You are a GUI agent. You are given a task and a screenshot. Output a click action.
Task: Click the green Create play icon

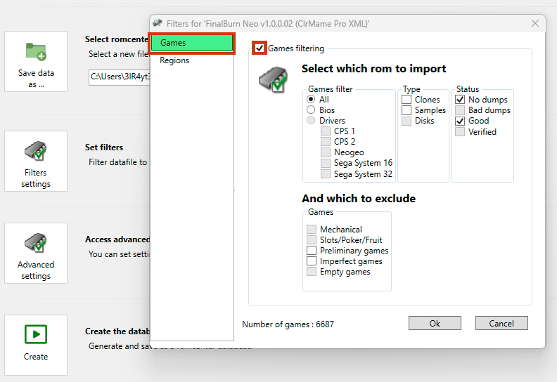pos(36,334)
